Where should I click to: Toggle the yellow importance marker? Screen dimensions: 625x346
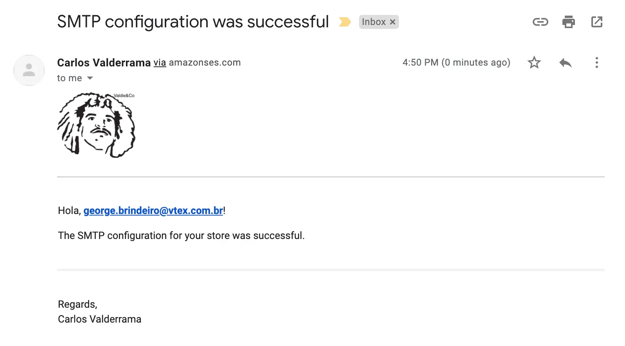click(x=345, y=22)
